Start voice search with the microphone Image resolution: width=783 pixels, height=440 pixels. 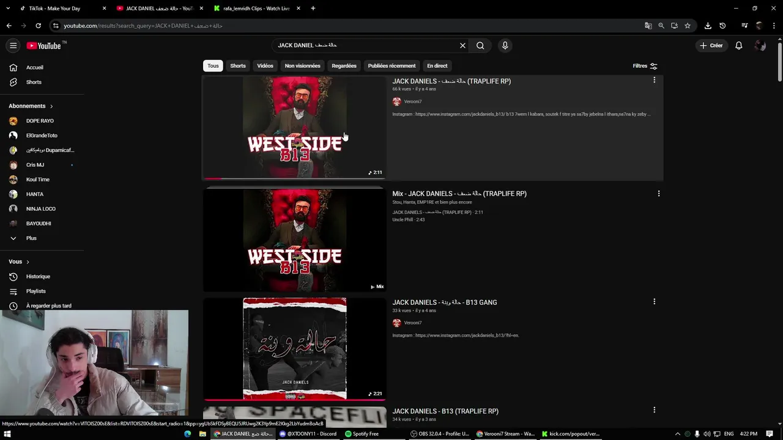505,45
